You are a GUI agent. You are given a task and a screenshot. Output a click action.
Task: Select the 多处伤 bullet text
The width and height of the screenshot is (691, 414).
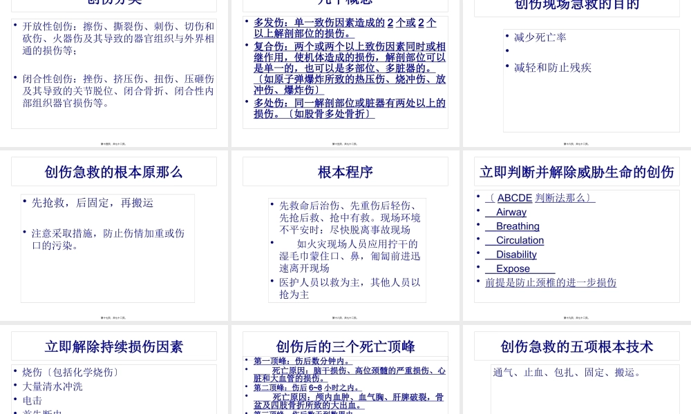pos(349,108)
